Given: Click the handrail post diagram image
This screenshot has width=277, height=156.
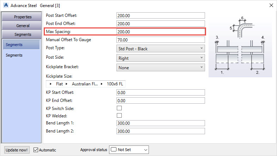Looking at the screenshot, I should pos(240,46).
